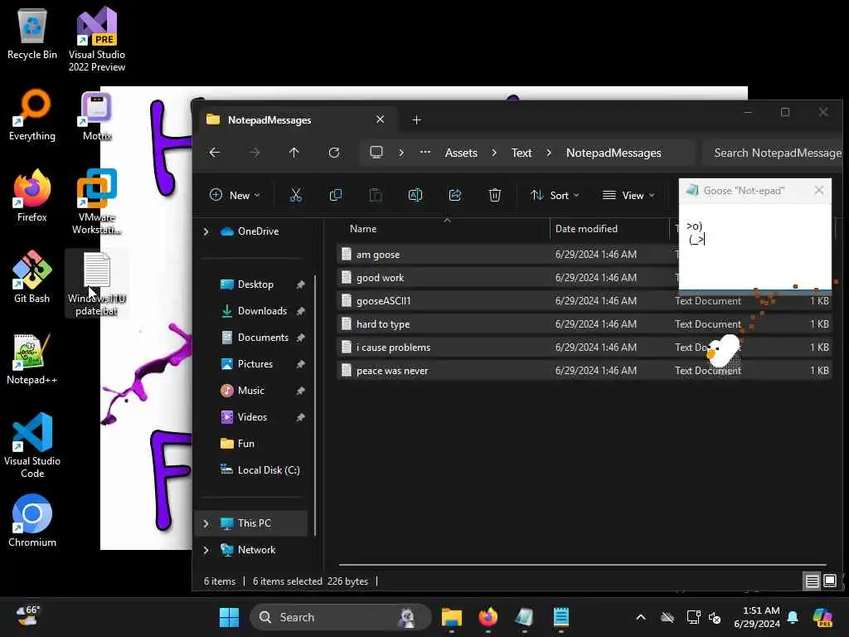The width and height of the screenshot is (849, 637).
Task: Select Git Bash desktop icon
Action: click(x=32, y=277)
